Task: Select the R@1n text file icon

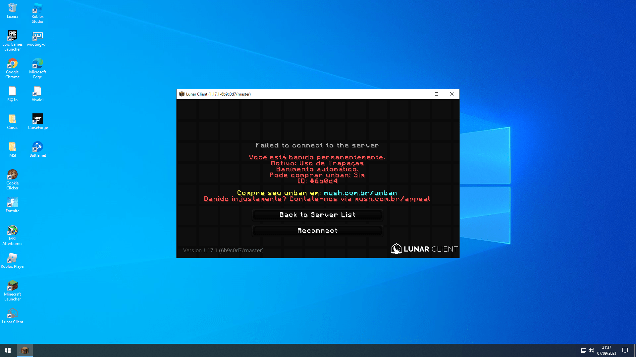Action: (13, 94)
